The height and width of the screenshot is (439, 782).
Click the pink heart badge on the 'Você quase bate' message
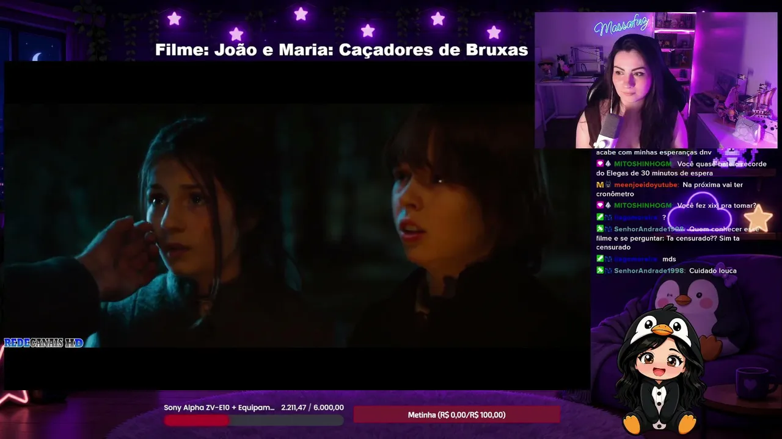coord(600,164)
